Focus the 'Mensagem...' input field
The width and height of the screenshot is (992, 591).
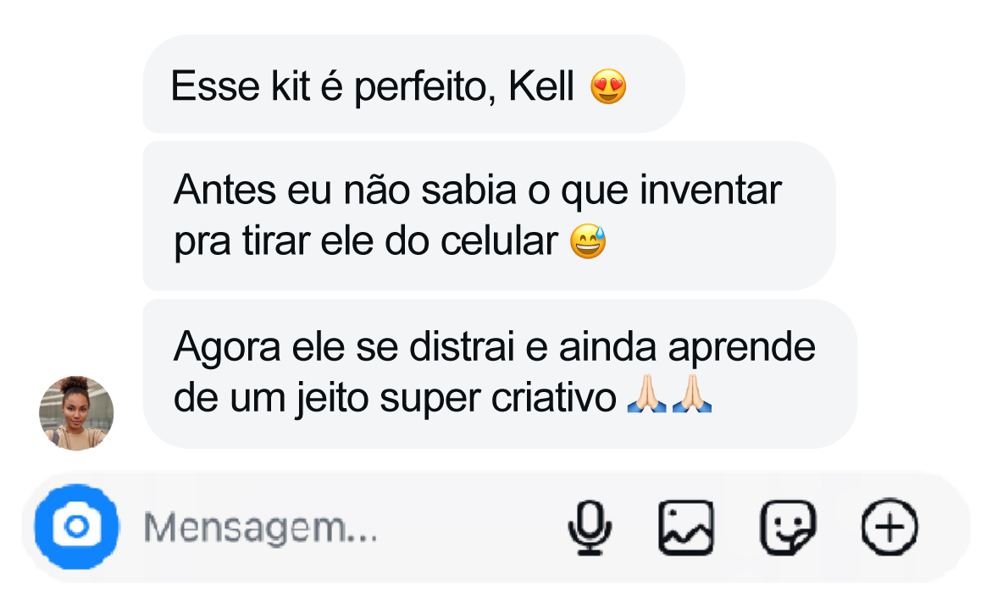339,529
